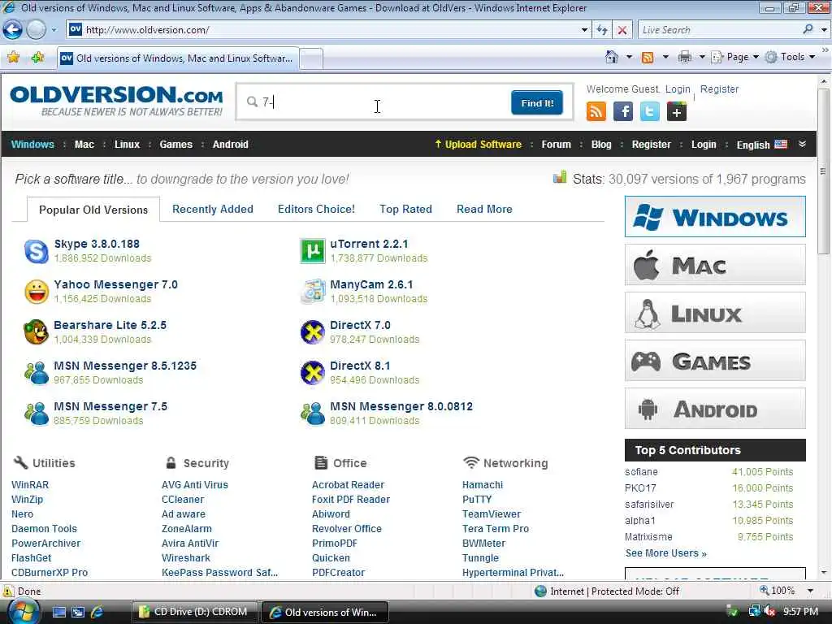The height and width of the screenshot is (624, 832).
Task: Select the Read More tab
Action: coord(484,209)
